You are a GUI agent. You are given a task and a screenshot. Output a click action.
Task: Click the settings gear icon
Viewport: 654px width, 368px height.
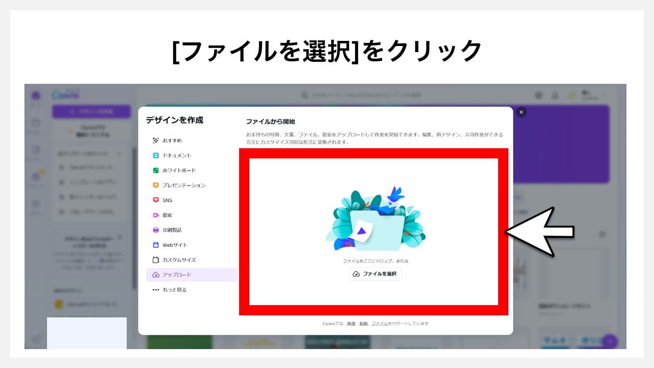(540, 95)
